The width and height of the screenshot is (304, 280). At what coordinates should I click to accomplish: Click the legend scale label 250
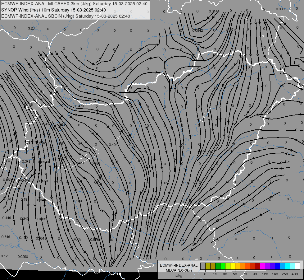pos(285,274)
